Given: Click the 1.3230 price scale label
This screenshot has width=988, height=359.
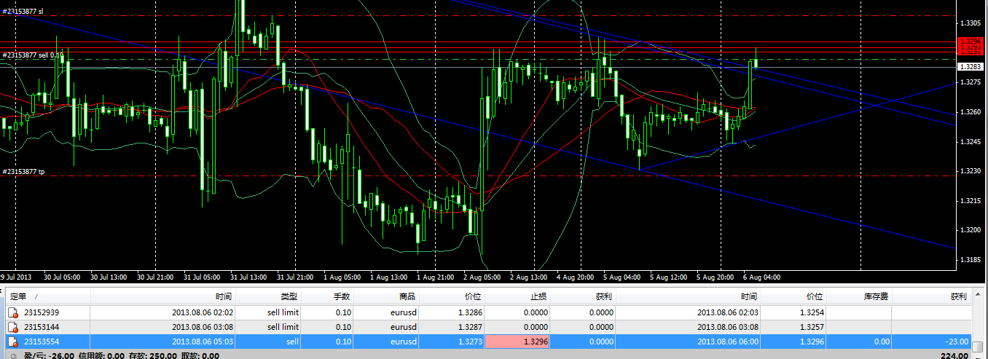Looking at the screenshot, I should tap(970, 171).
